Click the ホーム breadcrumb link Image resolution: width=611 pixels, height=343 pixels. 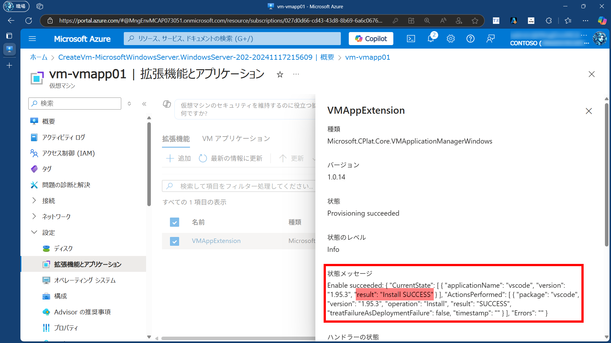point(39,57)
